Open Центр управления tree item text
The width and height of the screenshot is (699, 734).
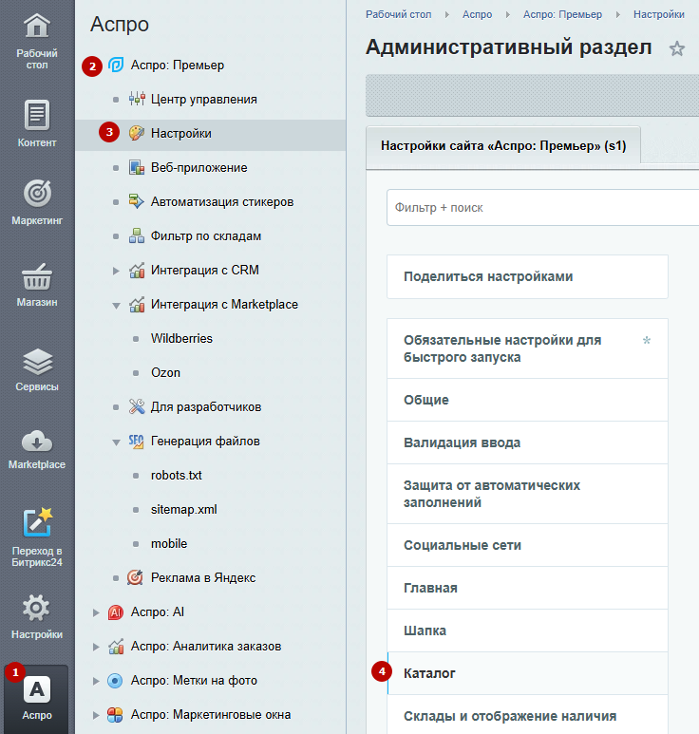coord(203,100)
